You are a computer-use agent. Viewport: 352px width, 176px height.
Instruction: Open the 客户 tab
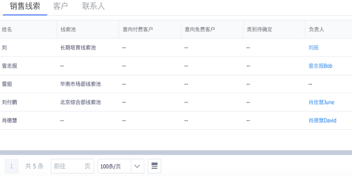(60, 6)
